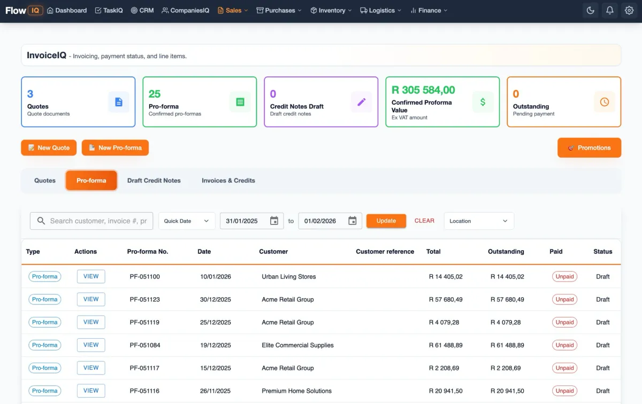Switch to Draft Credit Notes tab
Image resolution: width=642 pixels, height=404 pixels.
point(154,181)
